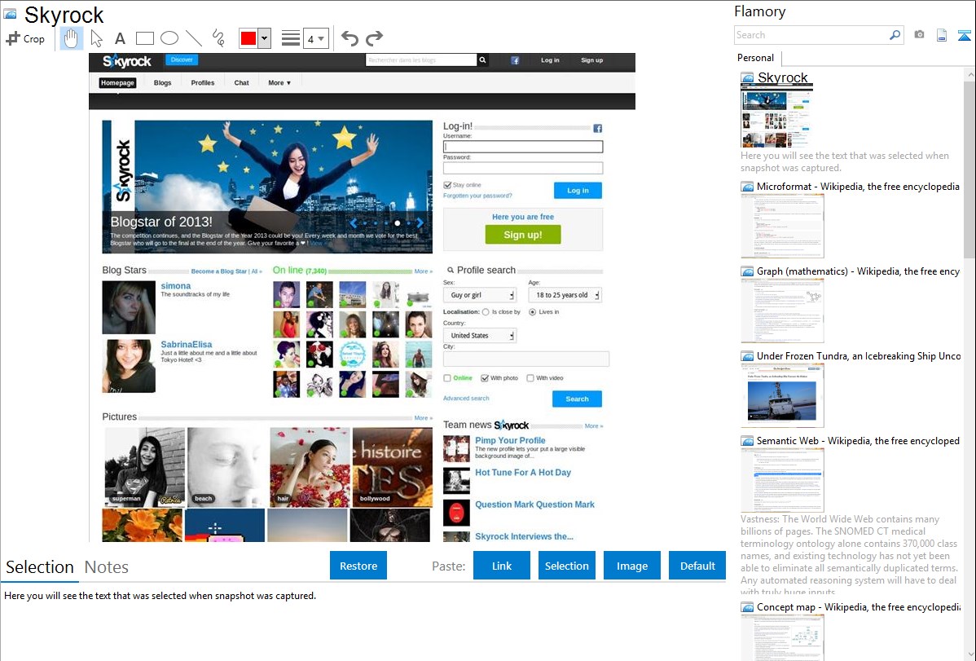The width and height of the screenshot is (976, 661).
Task: Open the Personal tab in Flamory panel
Action: pos(755,58)
